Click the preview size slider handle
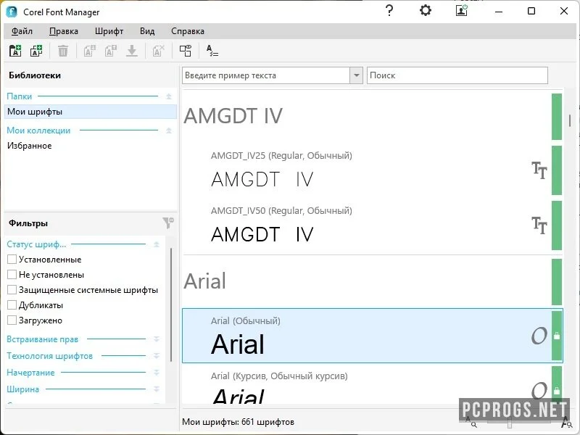 coord(510,423)
